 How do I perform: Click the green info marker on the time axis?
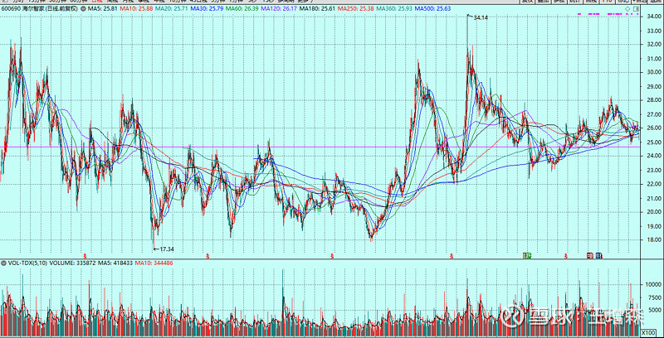pos(527,254)
